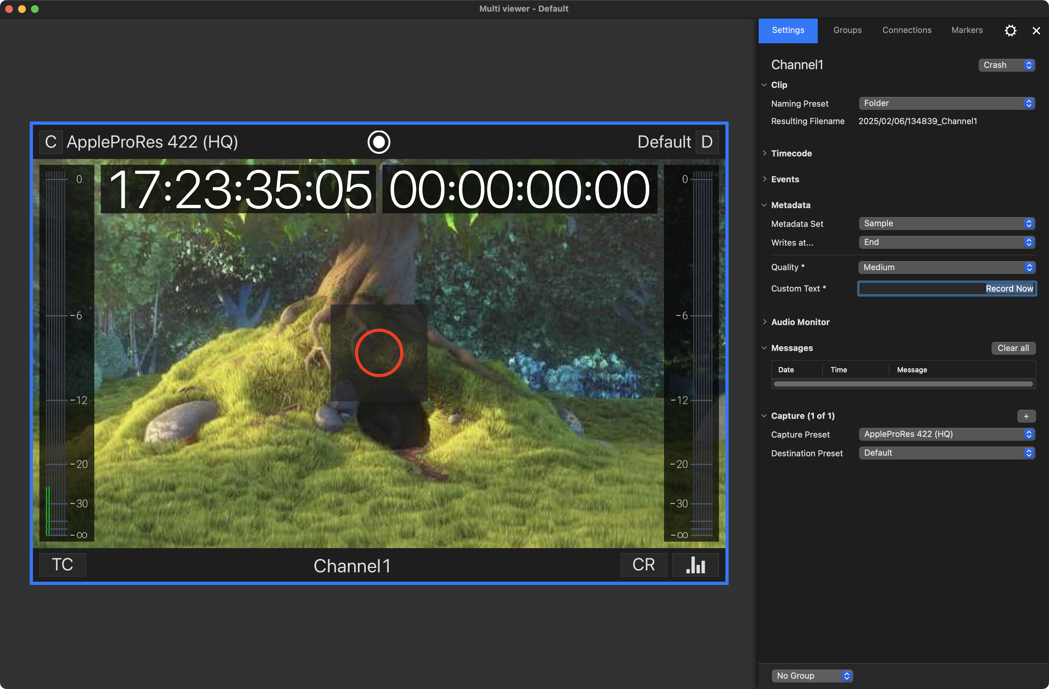Open the Naming Preset Folder dropdown

point(947,103)
